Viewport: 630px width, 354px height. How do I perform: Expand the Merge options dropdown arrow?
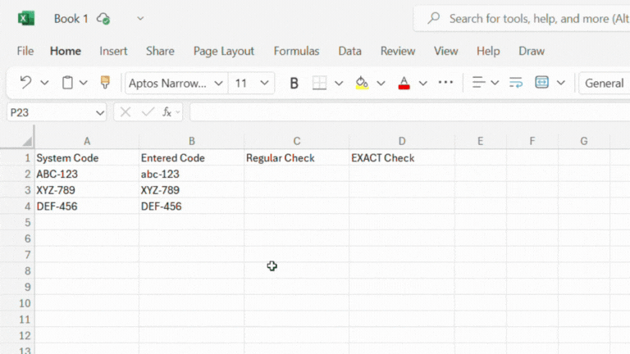[x=560, y=83]
